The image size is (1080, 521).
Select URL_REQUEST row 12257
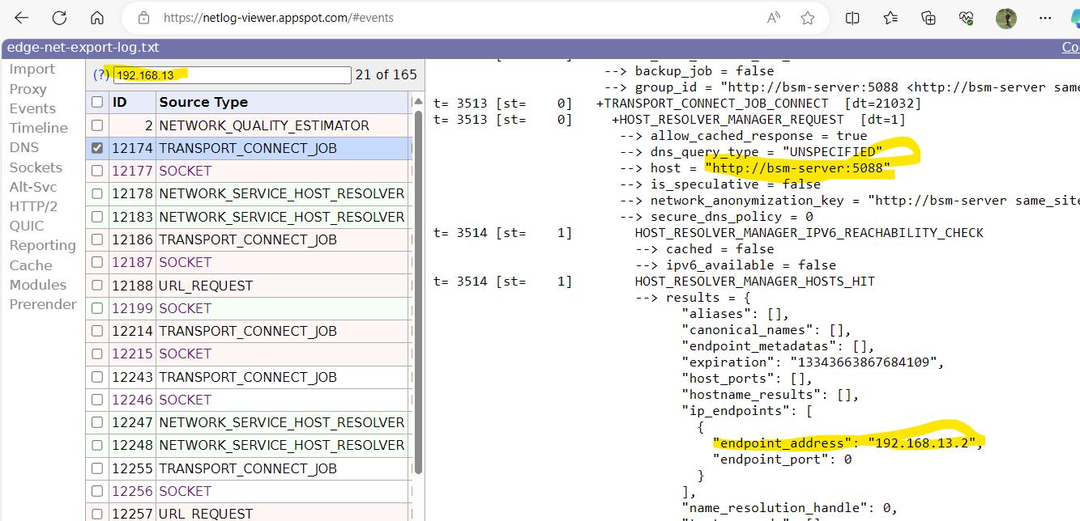tap(249, 513)
